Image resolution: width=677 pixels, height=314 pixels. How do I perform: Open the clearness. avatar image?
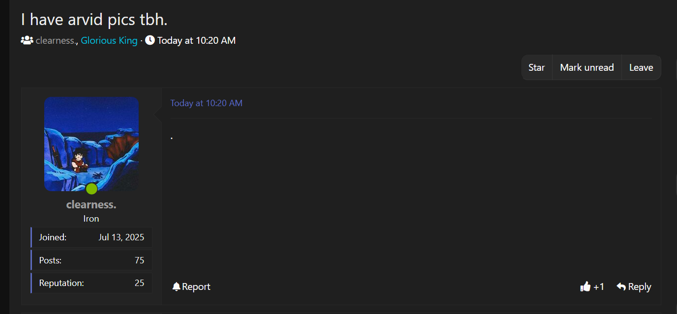91,144
